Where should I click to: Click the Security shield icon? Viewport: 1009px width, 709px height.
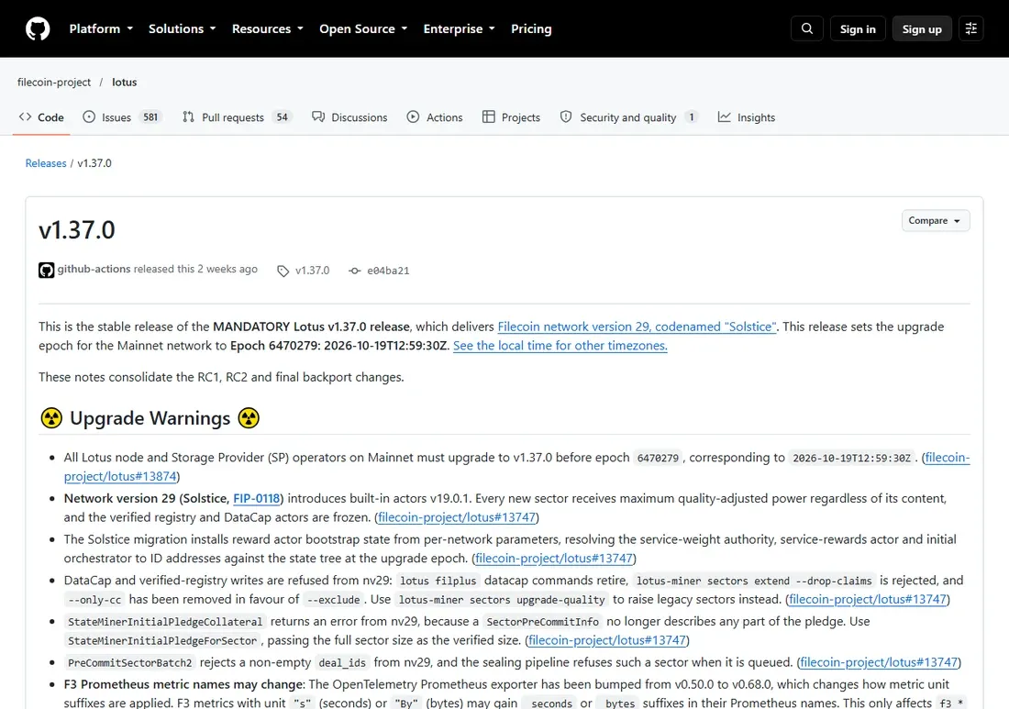click(x=566, y=117)
